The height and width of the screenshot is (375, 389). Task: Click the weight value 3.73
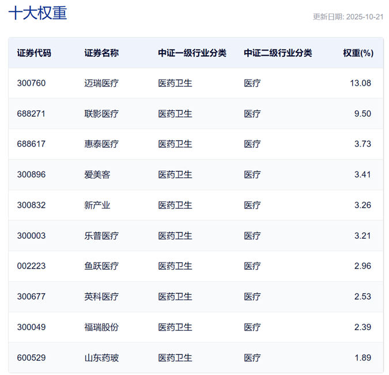point(362,144)
